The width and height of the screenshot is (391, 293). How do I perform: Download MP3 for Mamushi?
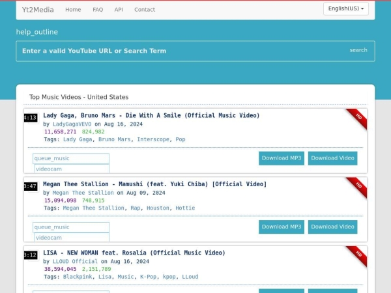(282, 227)
